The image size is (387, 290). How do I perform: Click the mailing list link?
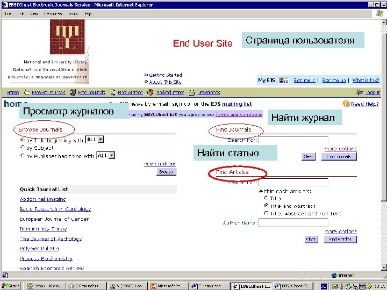(237, 104)
